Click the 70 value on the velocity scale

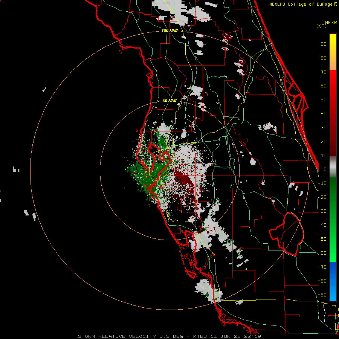click(324, 72)
